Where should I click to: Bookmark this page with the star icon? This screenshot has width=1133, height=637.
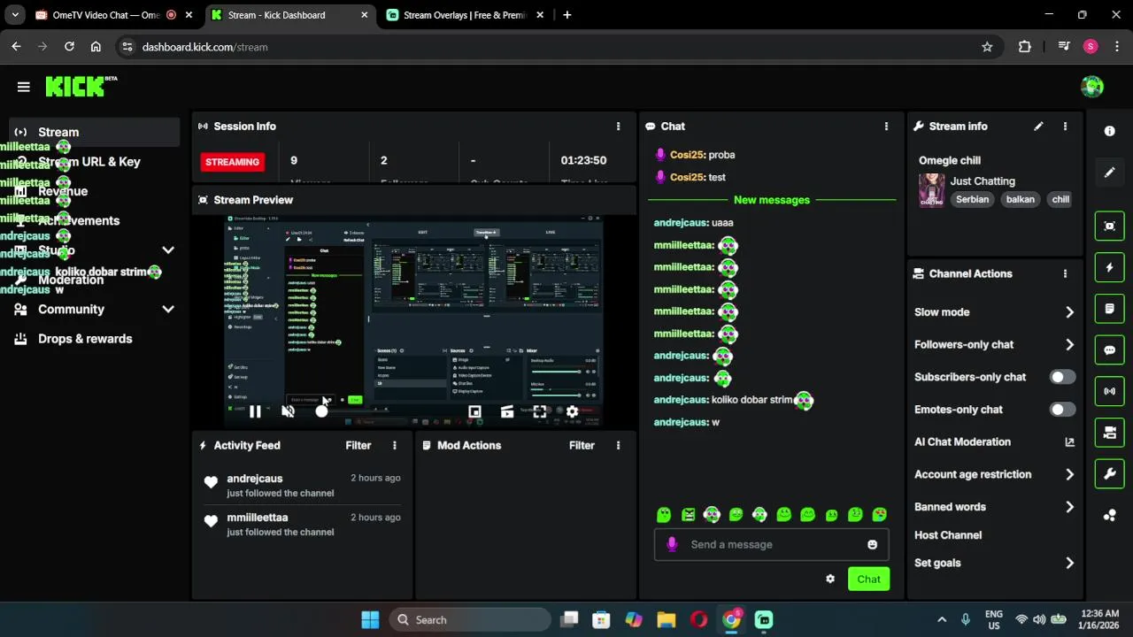[987, 47]
